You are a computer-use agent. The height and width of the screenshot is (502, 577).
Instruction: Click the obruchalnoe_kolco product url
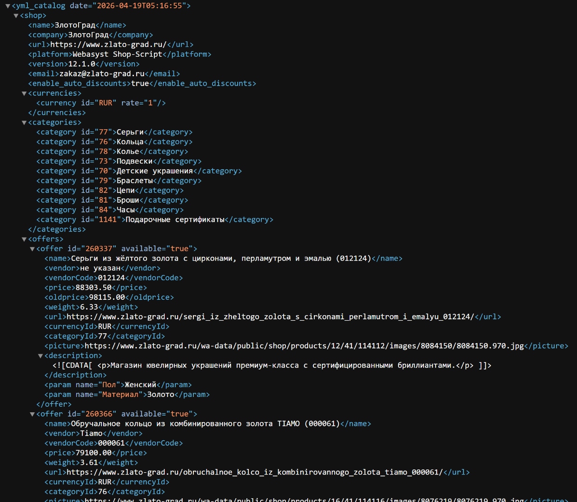255,473
